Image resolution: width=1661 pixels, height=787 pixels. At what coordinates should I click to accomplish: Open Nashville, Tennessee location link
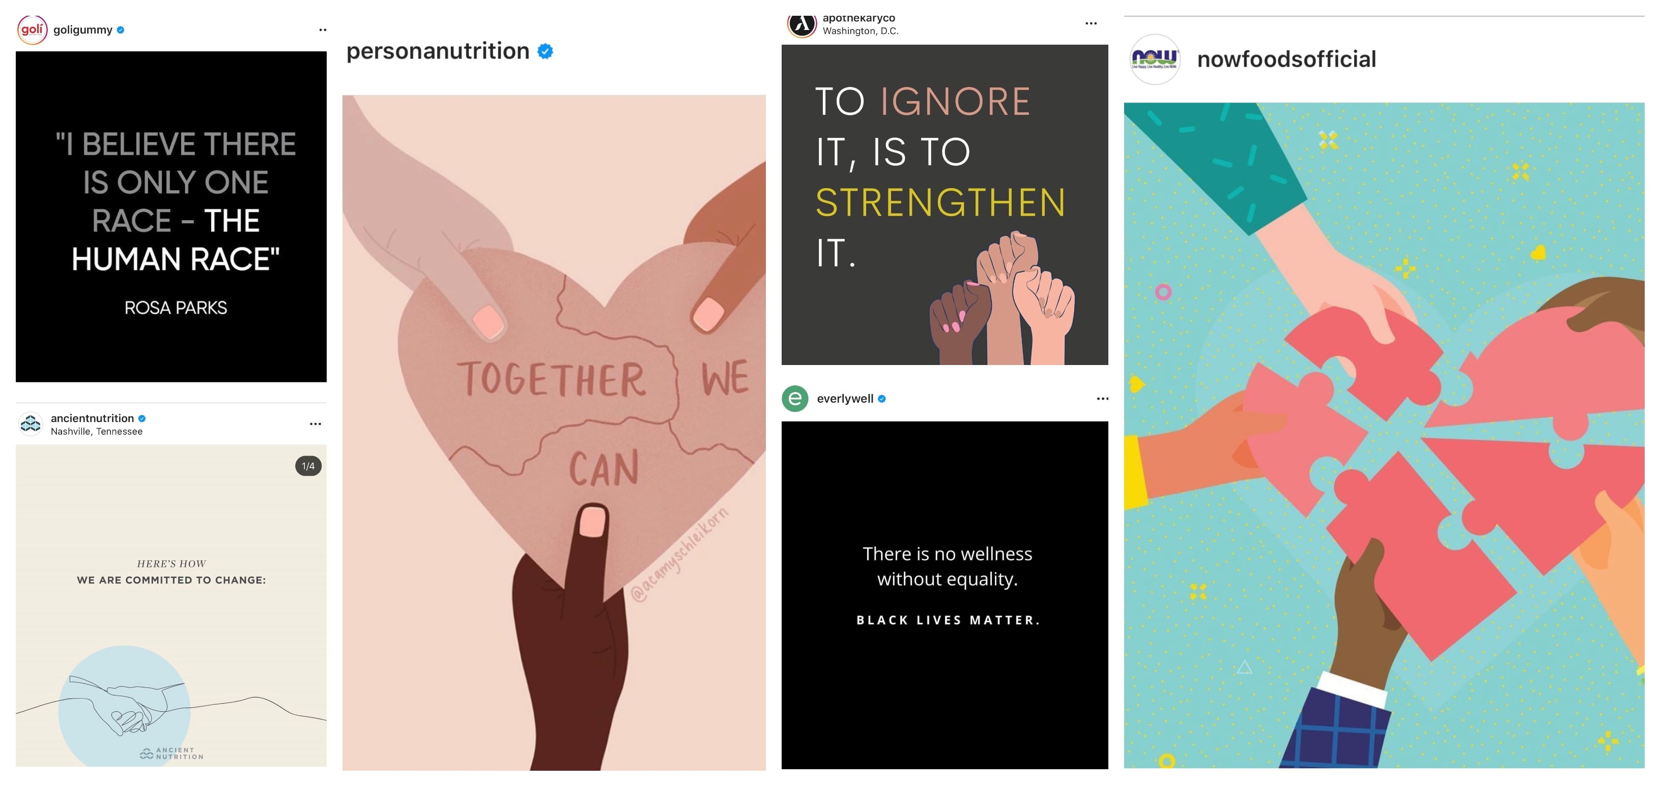(97, 432)
